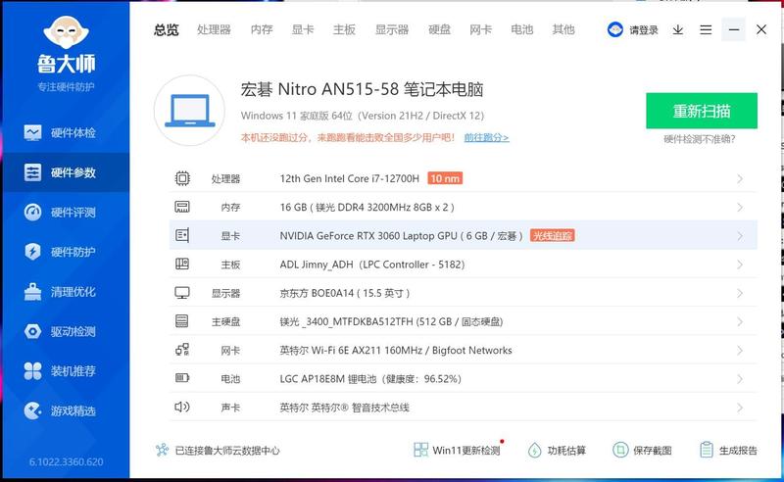Click 硬件检测不准确? link
This screenshot has height=482, width=784.
coord(700,139)
